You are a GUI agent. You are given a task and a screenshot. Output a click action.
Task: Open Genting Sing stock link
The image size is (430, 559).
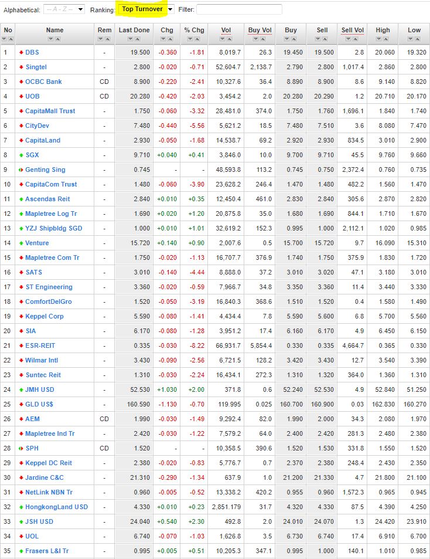(x=45, y=170)
